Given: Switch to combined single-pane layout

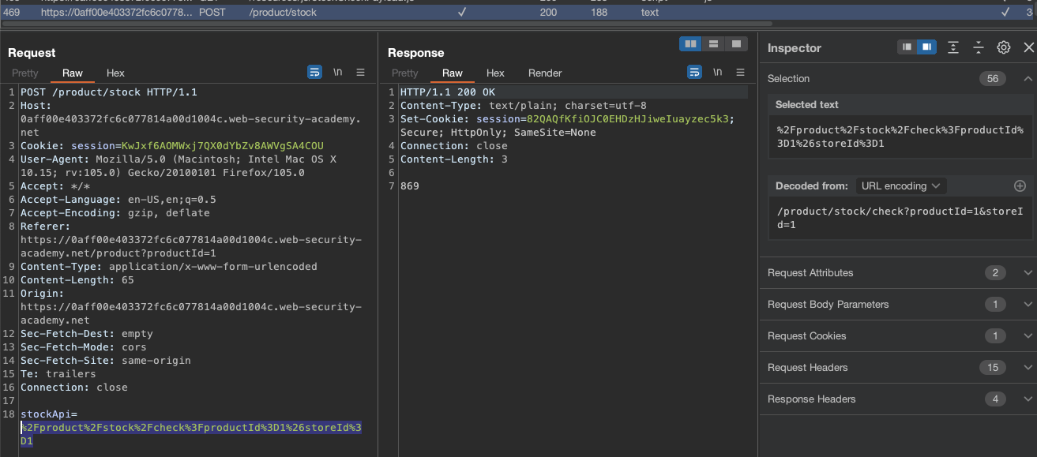Looking at the screenshot, I should pyautogui.click(x=736, y=44).
